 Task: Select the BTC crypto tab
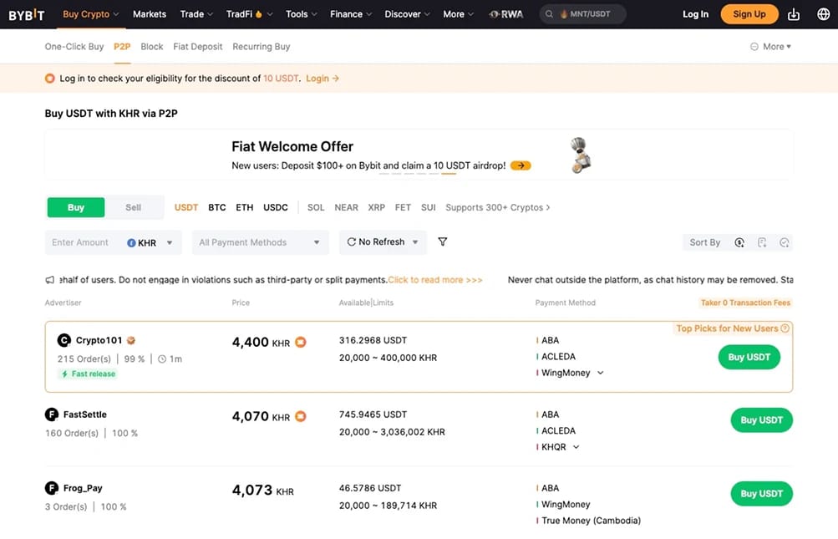tap(217, 207)
